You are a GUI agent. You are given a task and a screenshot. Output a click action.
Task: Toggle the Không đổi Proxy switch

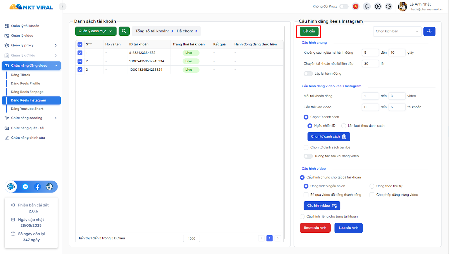[344, 6]
